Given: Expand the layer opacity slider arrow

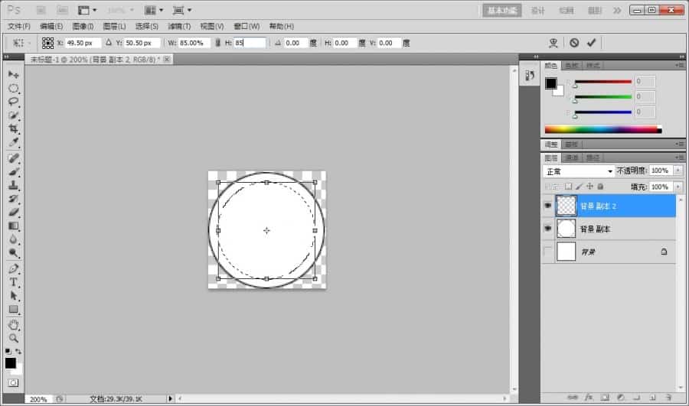Looking at the screenshot, I should click(x=677, y=171).
